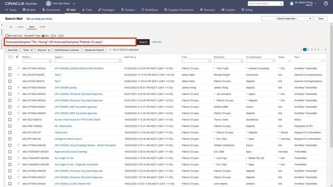Click the Setup gear icon
Viewport: 333px width, 187px height.
(243, 10)
